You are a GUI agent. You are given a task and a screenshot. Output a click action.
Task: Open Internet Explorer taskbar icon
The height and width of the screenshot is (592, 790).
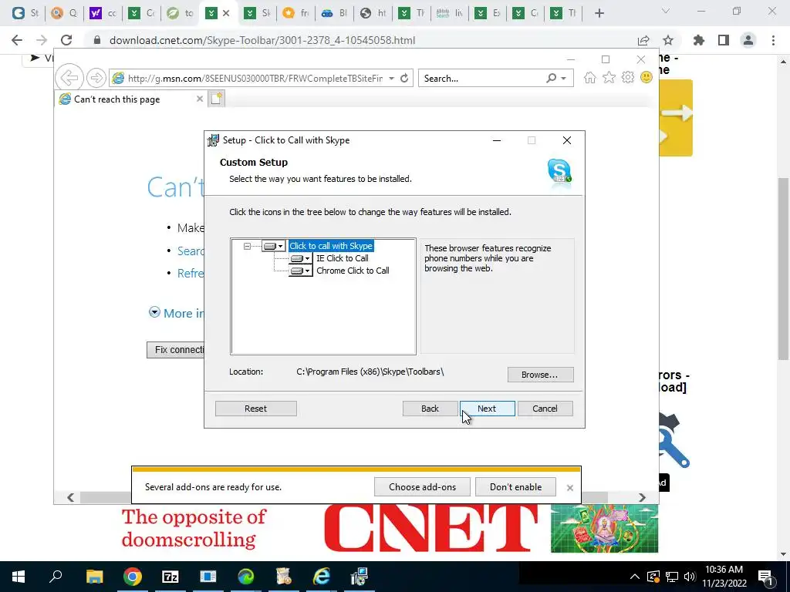click(322, 577)
